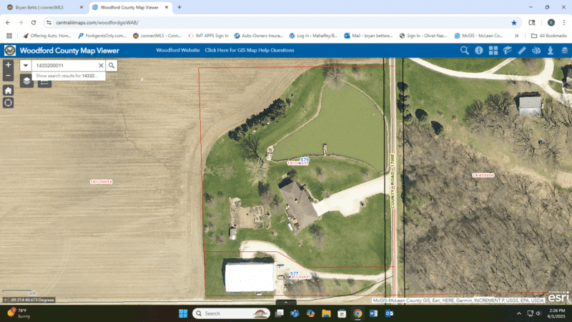
Task: Open the Woodford Website link
Action: [177, 51]
